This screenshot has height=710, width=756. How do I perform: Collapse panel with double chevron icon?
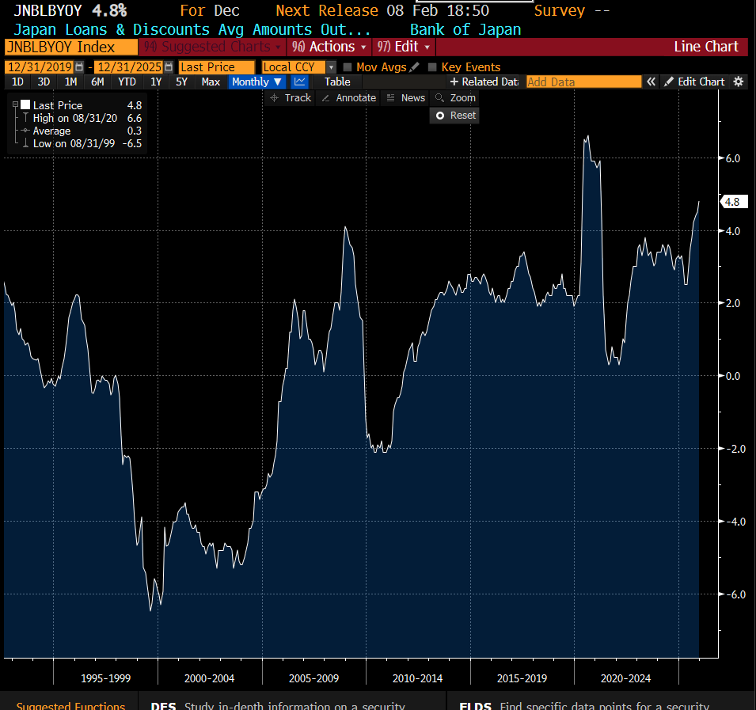tap(651, 82)
